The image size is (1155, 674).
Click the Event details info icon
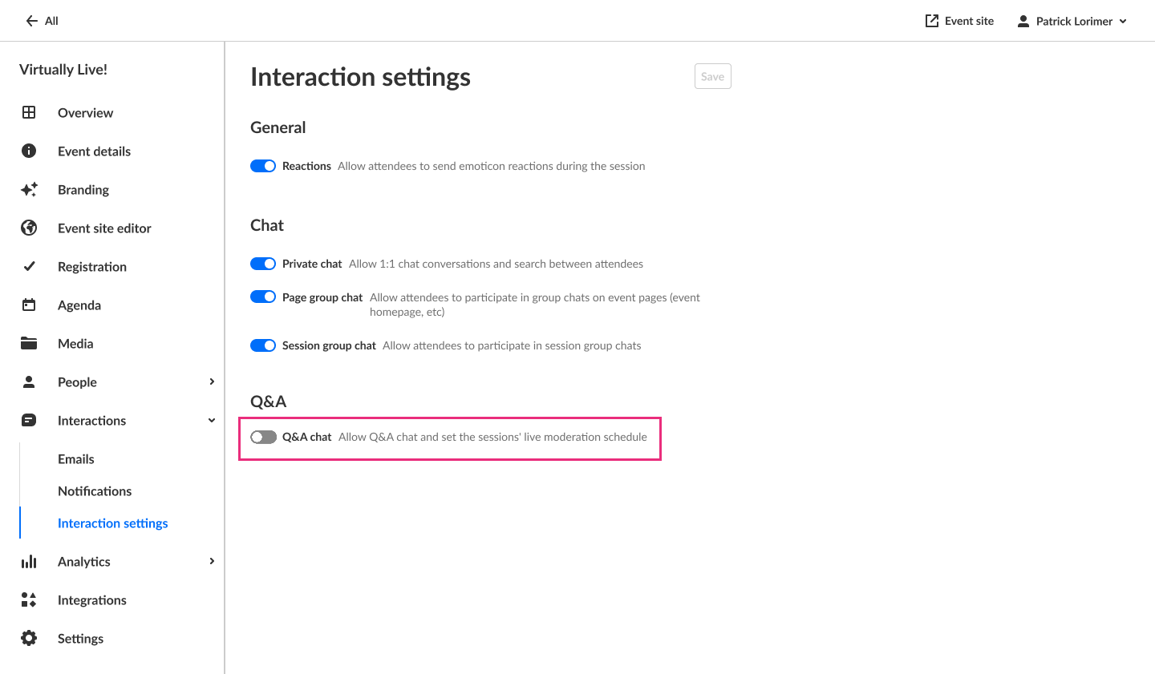(29, 151)
